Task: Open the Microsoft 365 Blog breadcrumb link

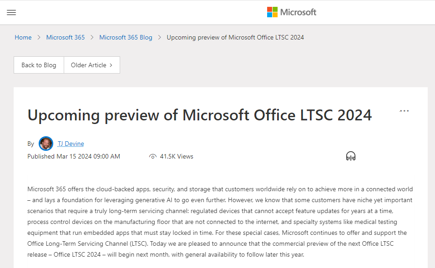Action: (126, 37)
